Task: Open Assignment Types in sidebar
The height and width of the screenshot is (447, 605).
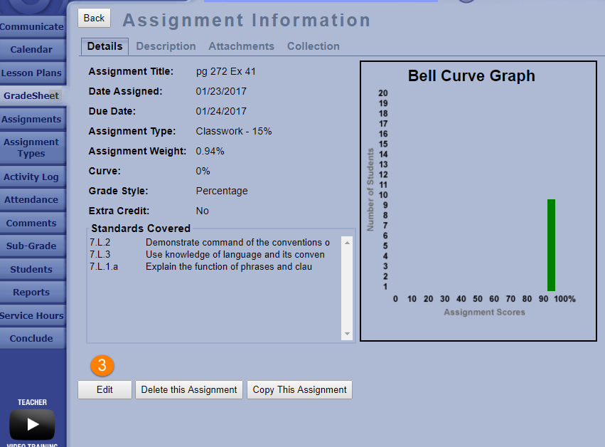Action: (x=32, y=148)
